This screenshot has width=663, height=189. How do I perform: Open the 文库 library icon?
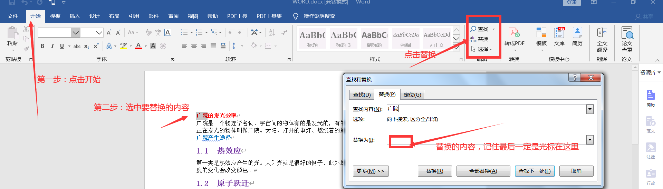(x=559, y=33)
